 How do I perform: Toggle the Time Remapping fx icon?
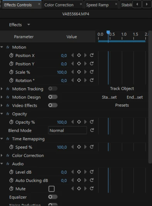pos(8,139)
